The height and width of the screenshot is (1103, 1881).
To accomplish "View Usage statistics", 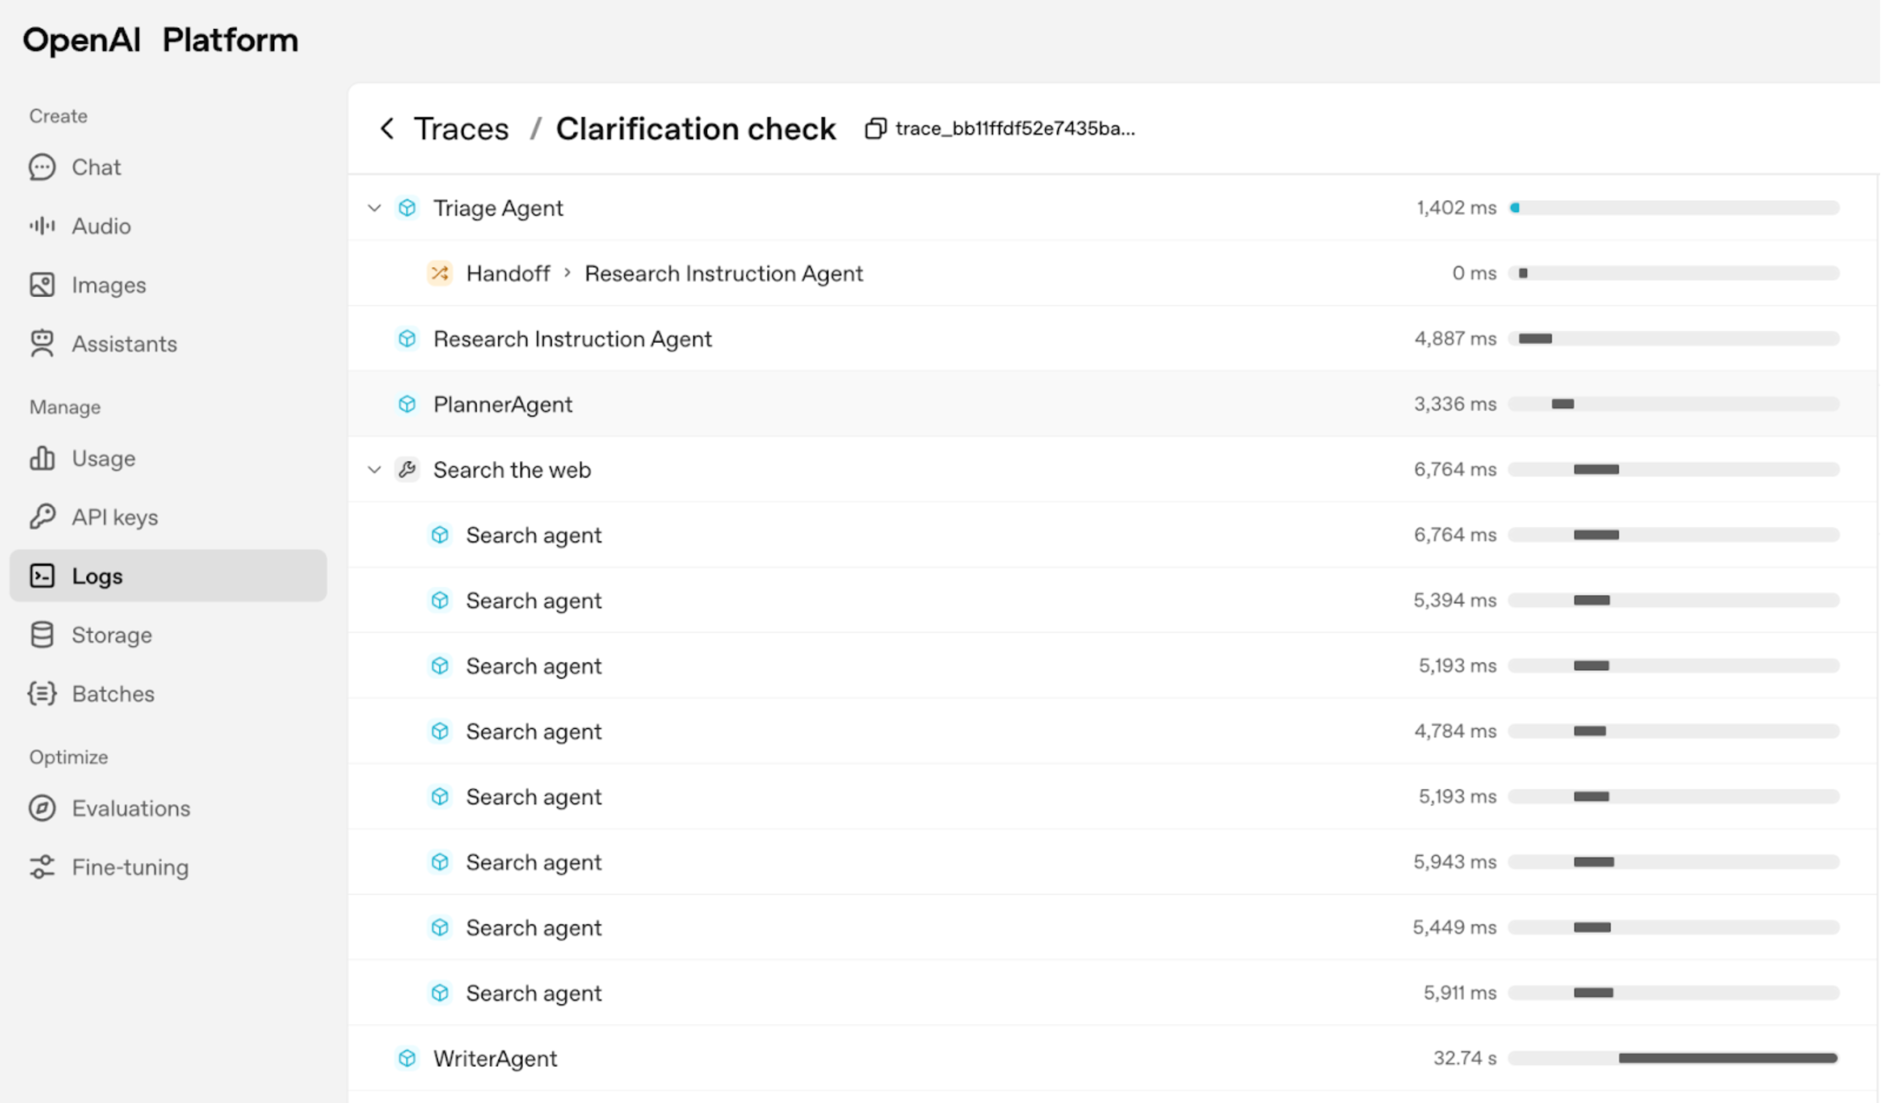I will (103, 458).
